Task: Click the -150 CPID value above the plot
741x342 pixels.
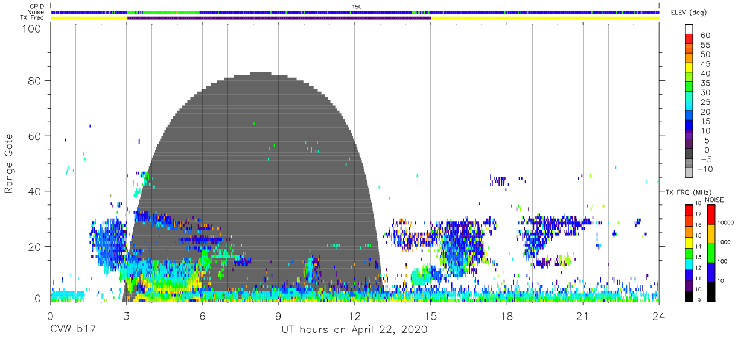Action: point(354,6)
